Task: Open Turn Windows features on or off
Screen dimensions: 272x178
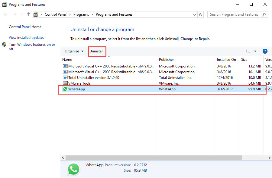Action: coord(32,47)
